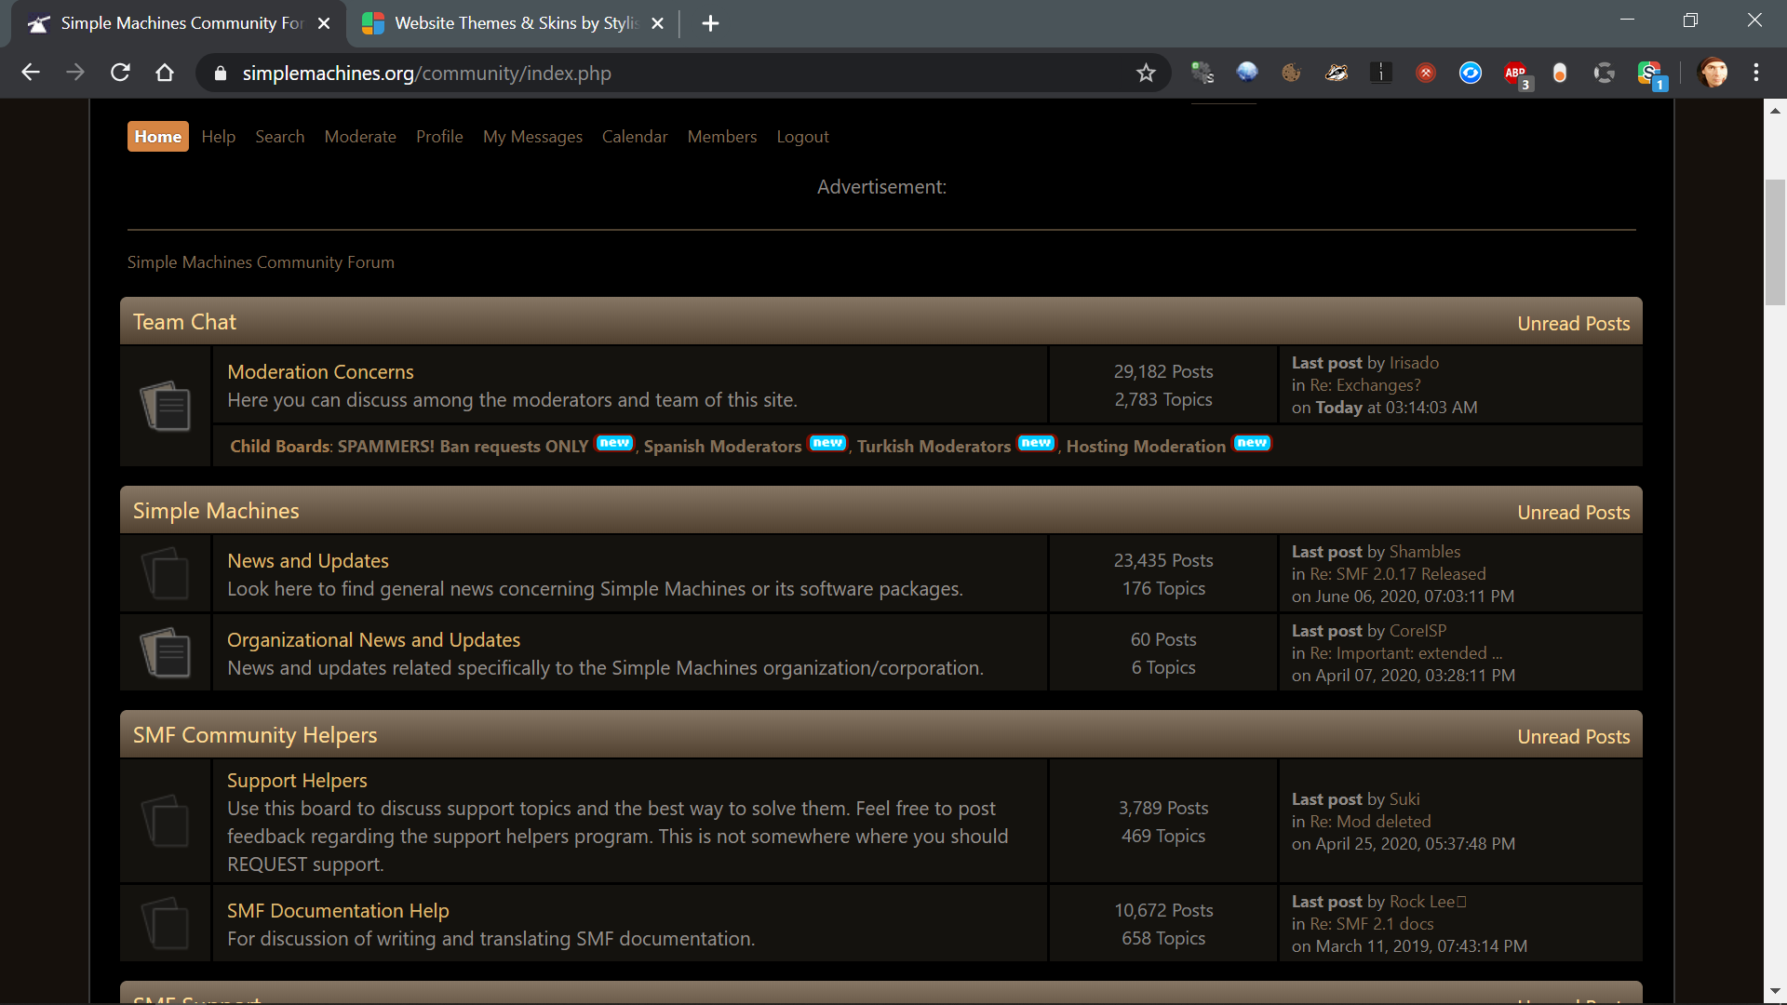Screen dimensions: 1787x1005
Task: Click the scrollbar down arrow
Action: (1775, 992)
